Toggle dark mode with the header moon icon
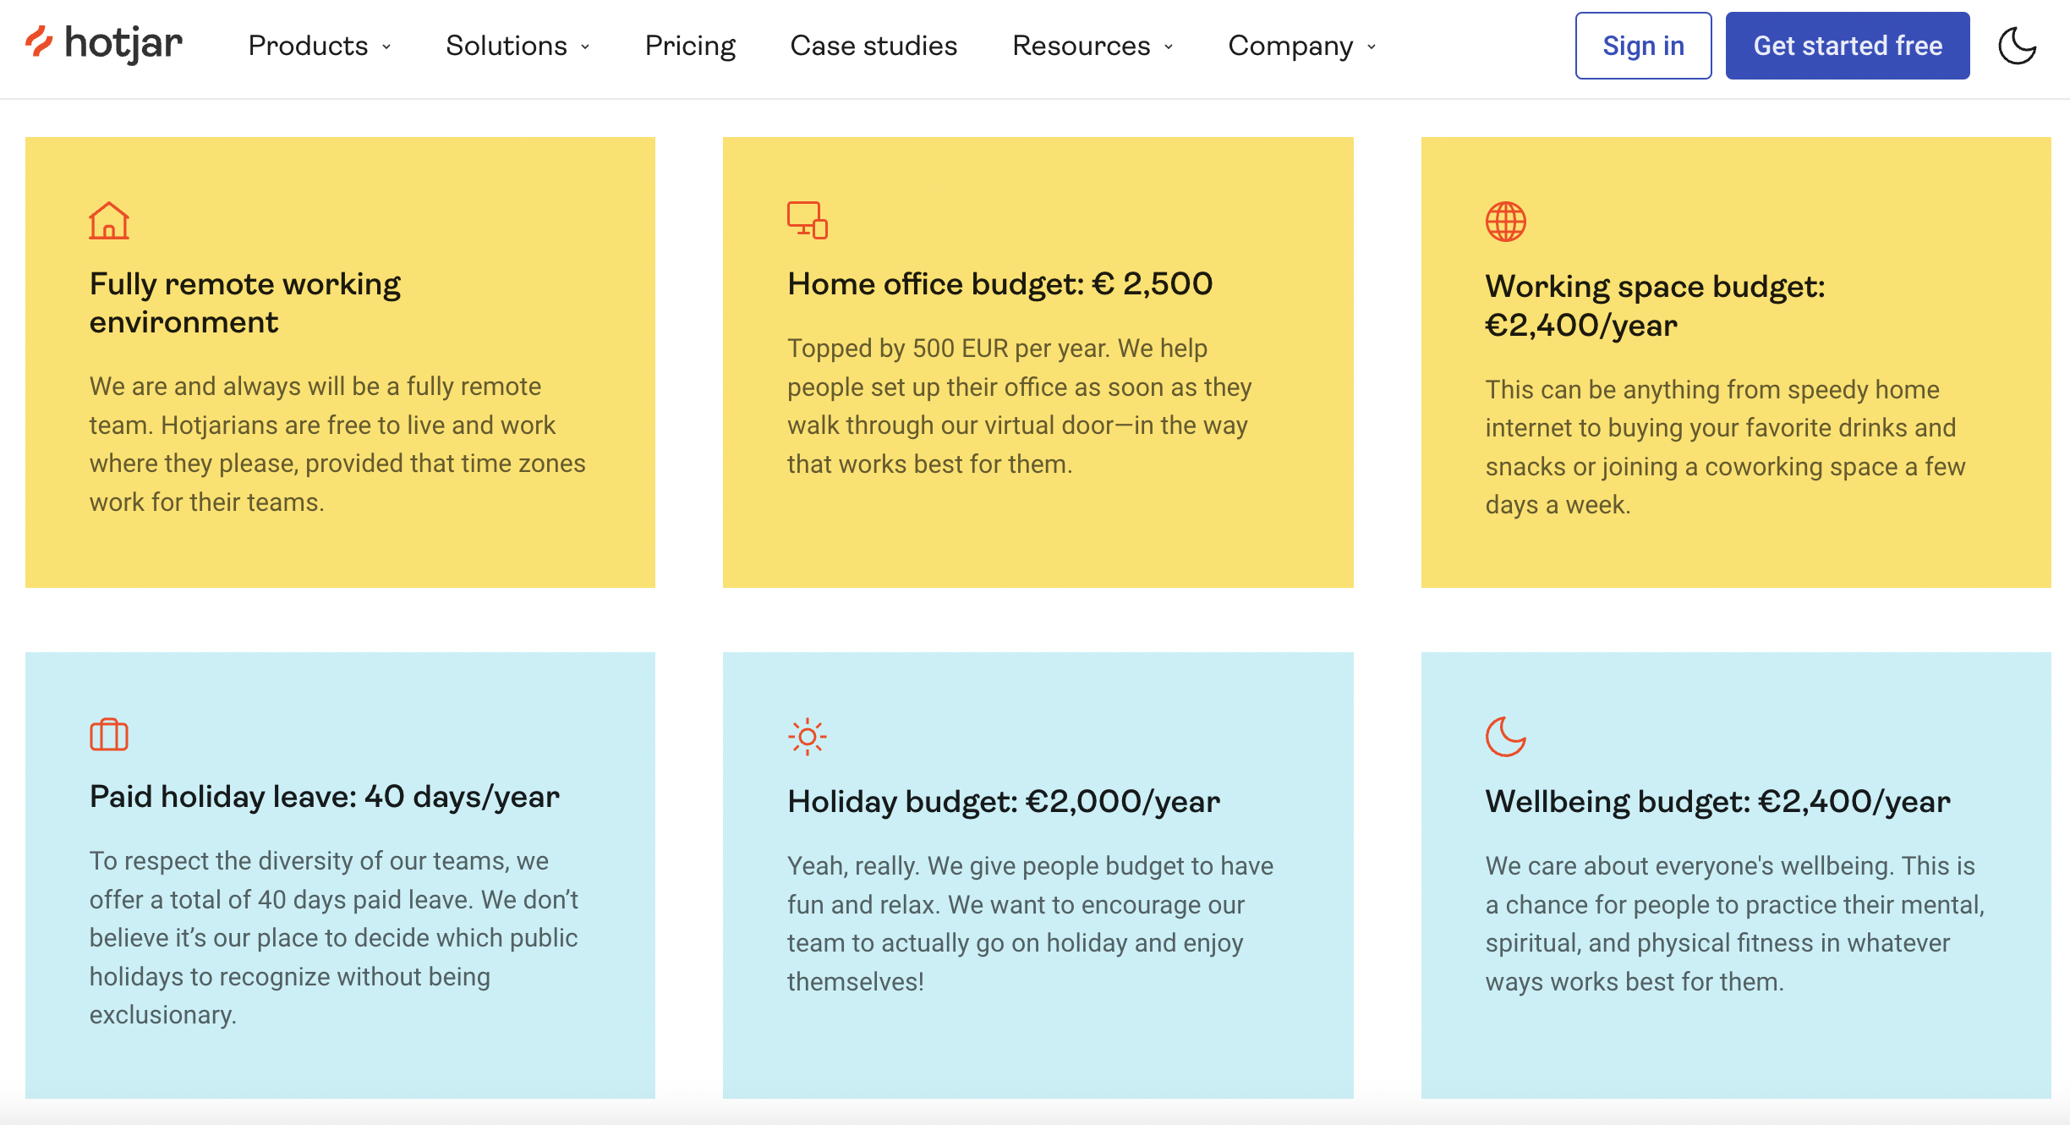 pos(2017,46)
